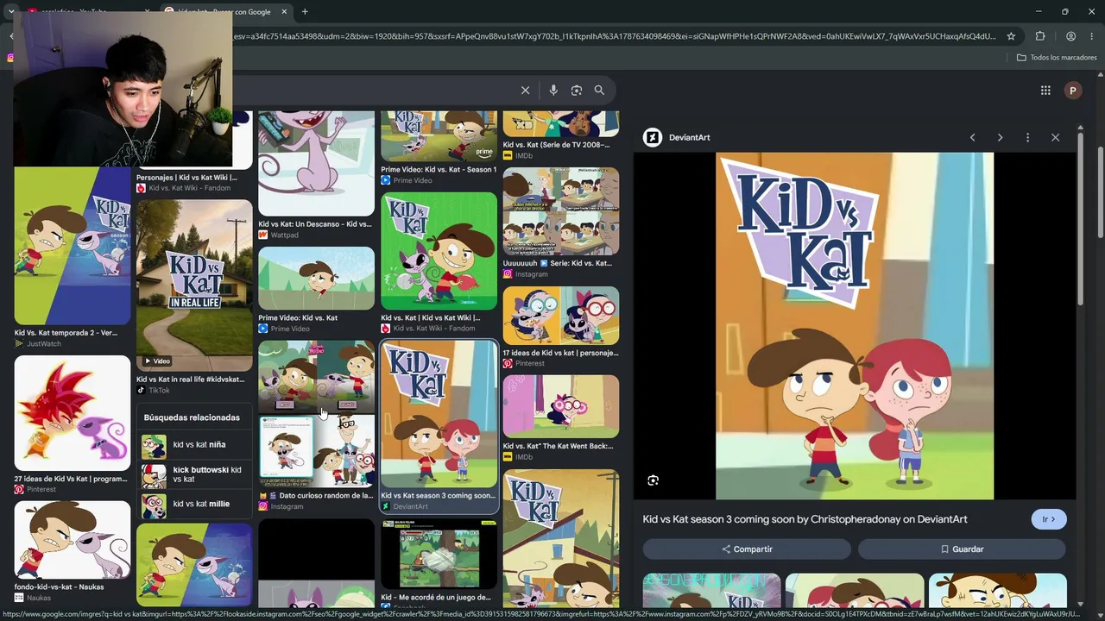Go to previous image in preview panel

[x=972, y=137]
